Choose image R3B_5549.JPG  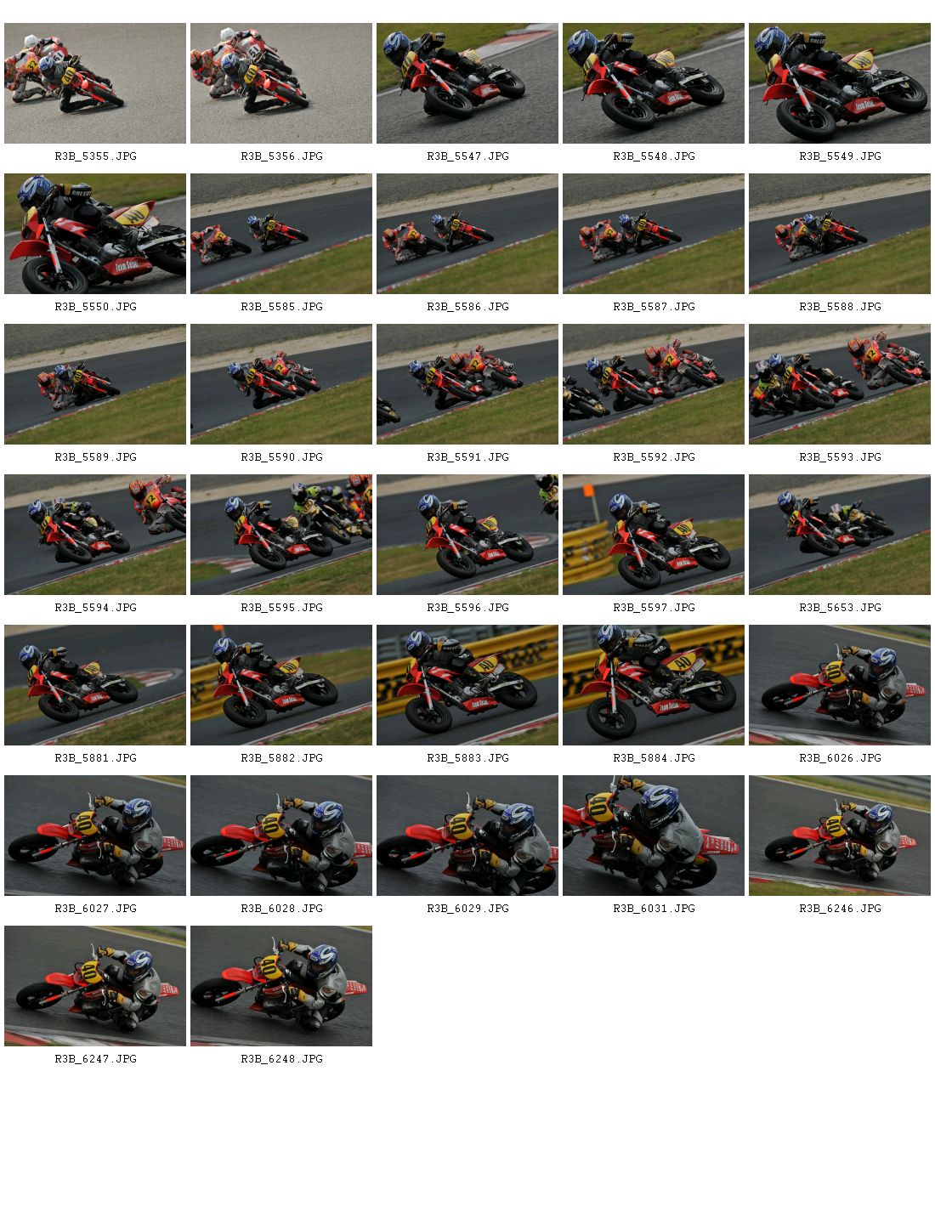[x=840, y=83]
